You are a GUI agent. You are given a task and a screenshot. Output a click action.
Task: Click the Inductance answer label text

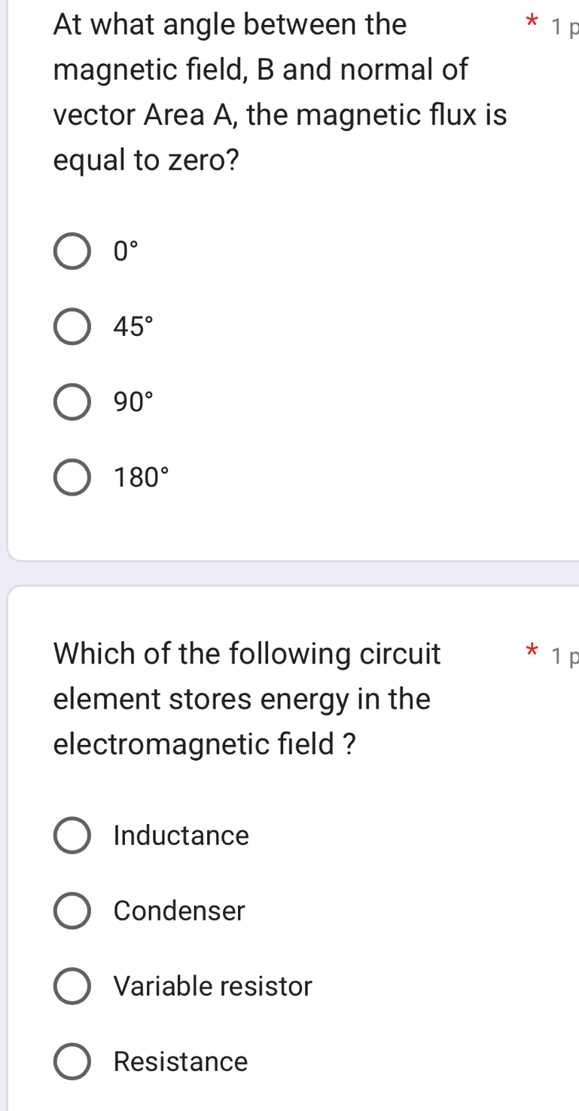(x=181, y=835)
